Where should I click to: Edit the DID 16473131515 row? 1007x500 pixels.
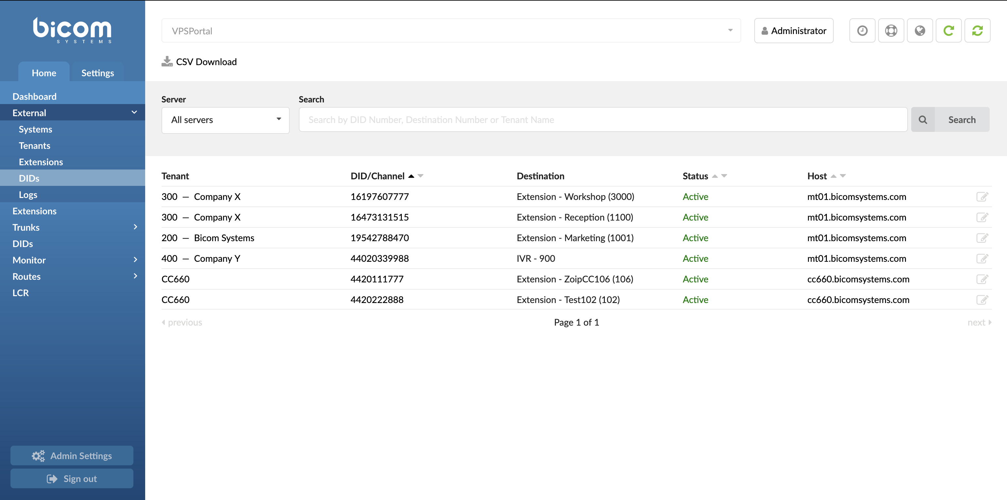pyautogui.click(x=982, y=217)
